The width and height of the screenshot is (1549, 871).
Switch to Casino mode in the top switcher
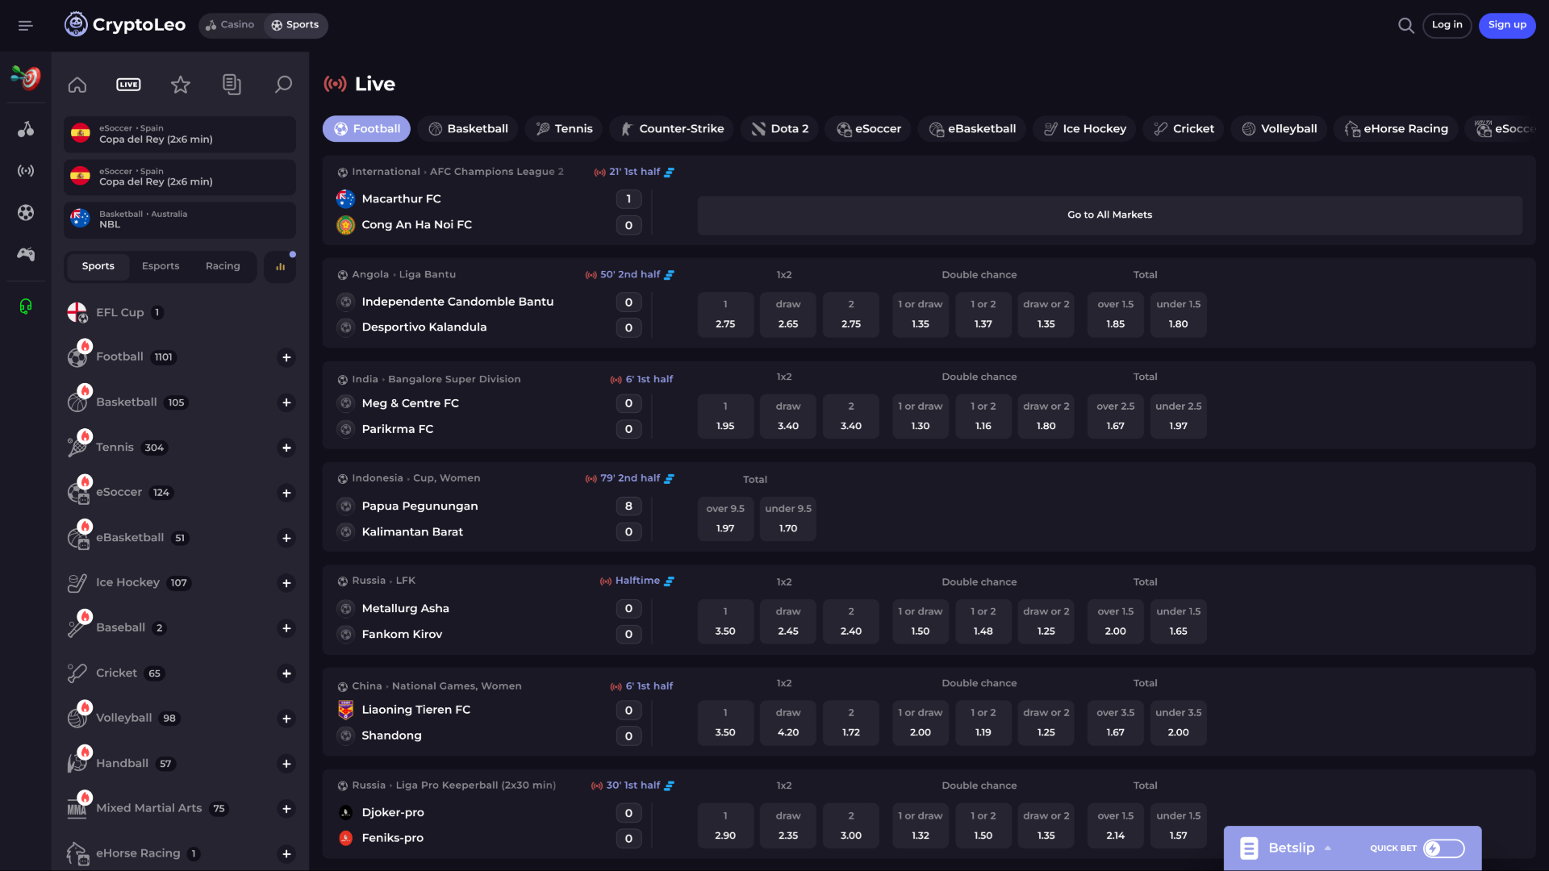pos(230,25)
